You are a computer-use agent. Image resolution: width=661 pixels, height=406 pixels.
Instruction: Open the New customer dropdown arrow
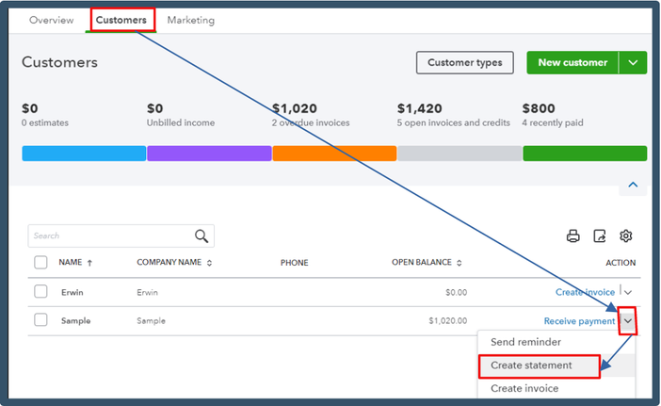pyautogui.click(x=633, y=62)
